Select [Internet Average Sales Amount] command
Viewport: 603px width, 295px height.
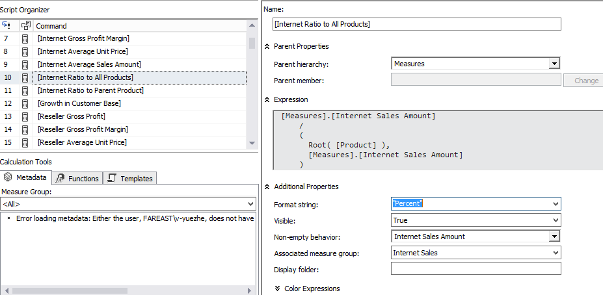pos(140,64)
